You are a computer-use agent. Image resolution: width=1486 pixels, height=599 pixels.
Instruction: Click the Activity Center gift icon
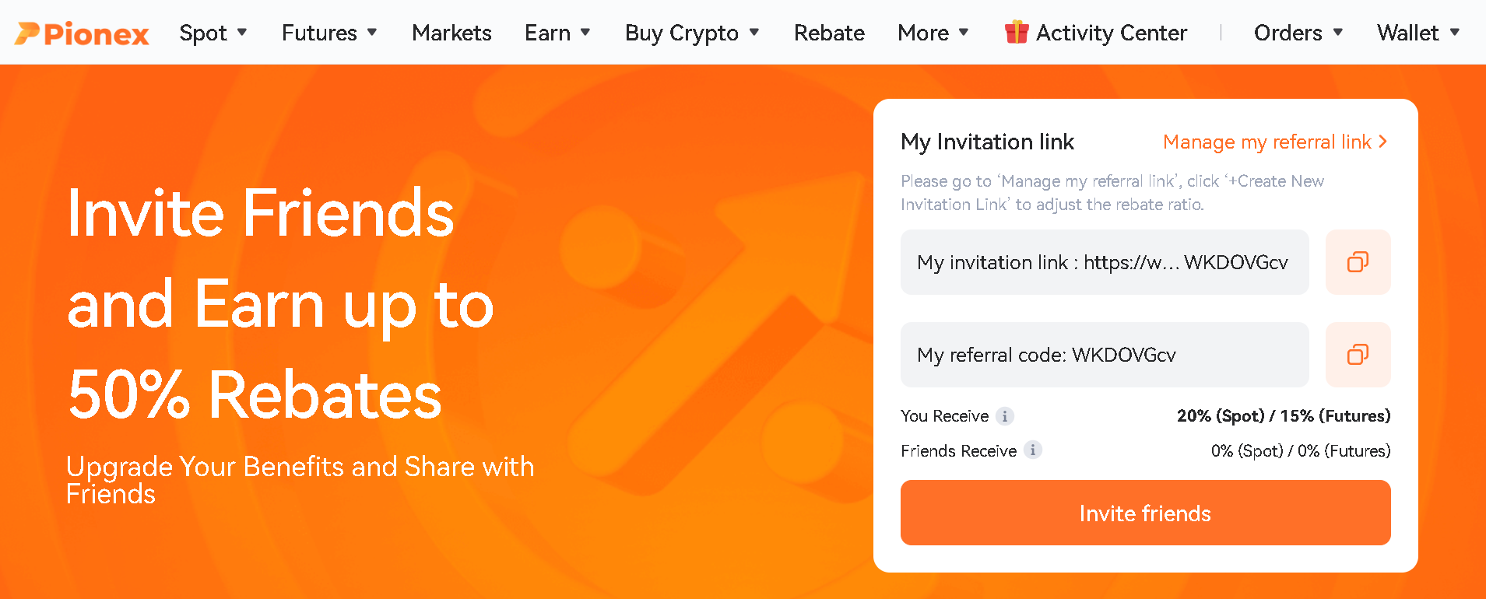point(1017,32)
